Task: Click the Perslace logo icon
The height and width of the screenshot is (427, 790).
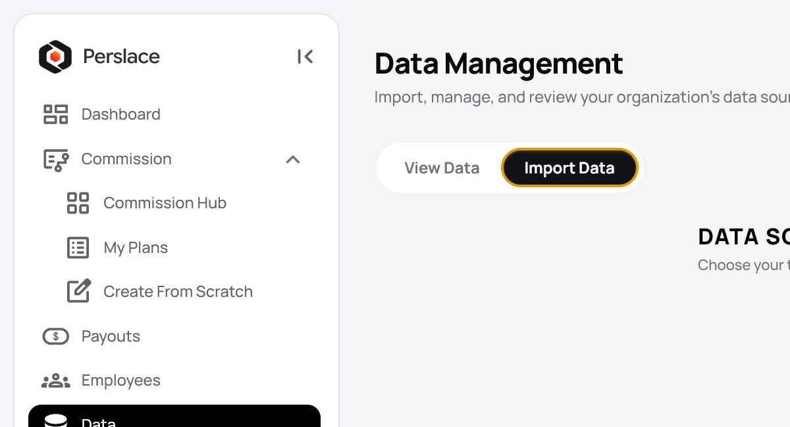Action: 55,56
